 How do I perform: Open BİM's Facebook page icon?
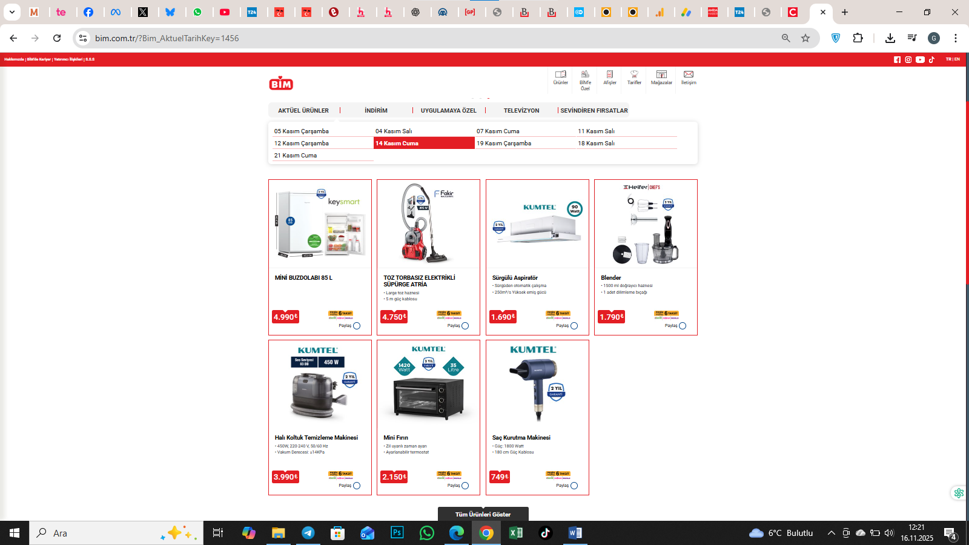[x=897, y=59]
